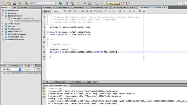Open run configuration combo box in main toolbar
The width and height of the screenshot is (187, 105).
coord(47,3)
